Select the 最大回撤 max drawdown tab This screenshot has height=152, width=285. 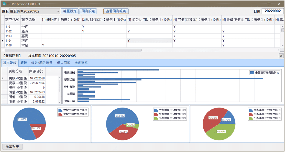point(63,63)
